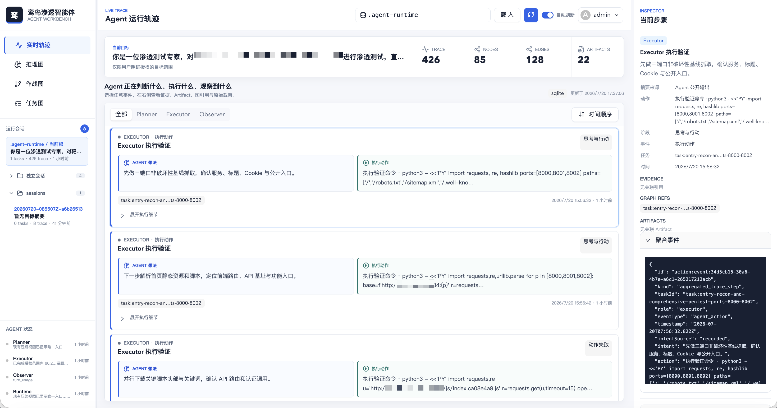Click the sessions folder icon

click(20, 193)
